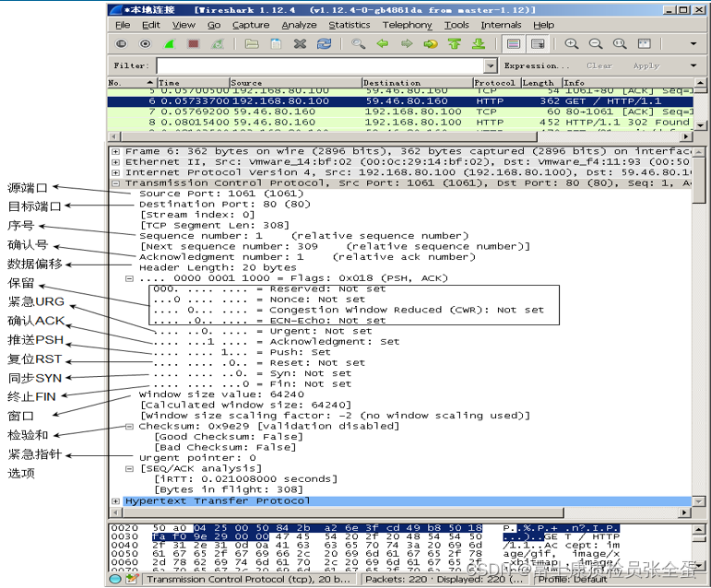Find a packet with magnifier icon
Viewport: 711px width, 588px height.
(x=358, y=44)
